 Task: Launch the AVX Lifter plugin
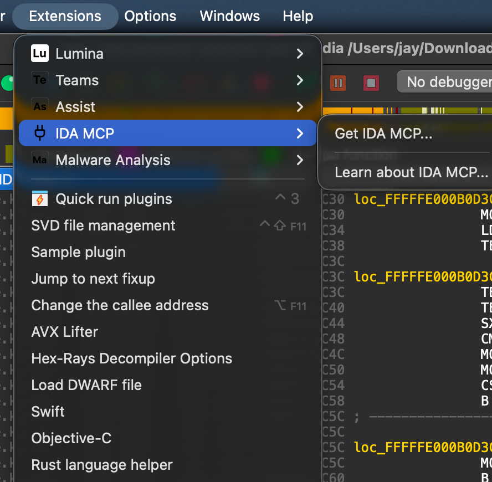167,332
